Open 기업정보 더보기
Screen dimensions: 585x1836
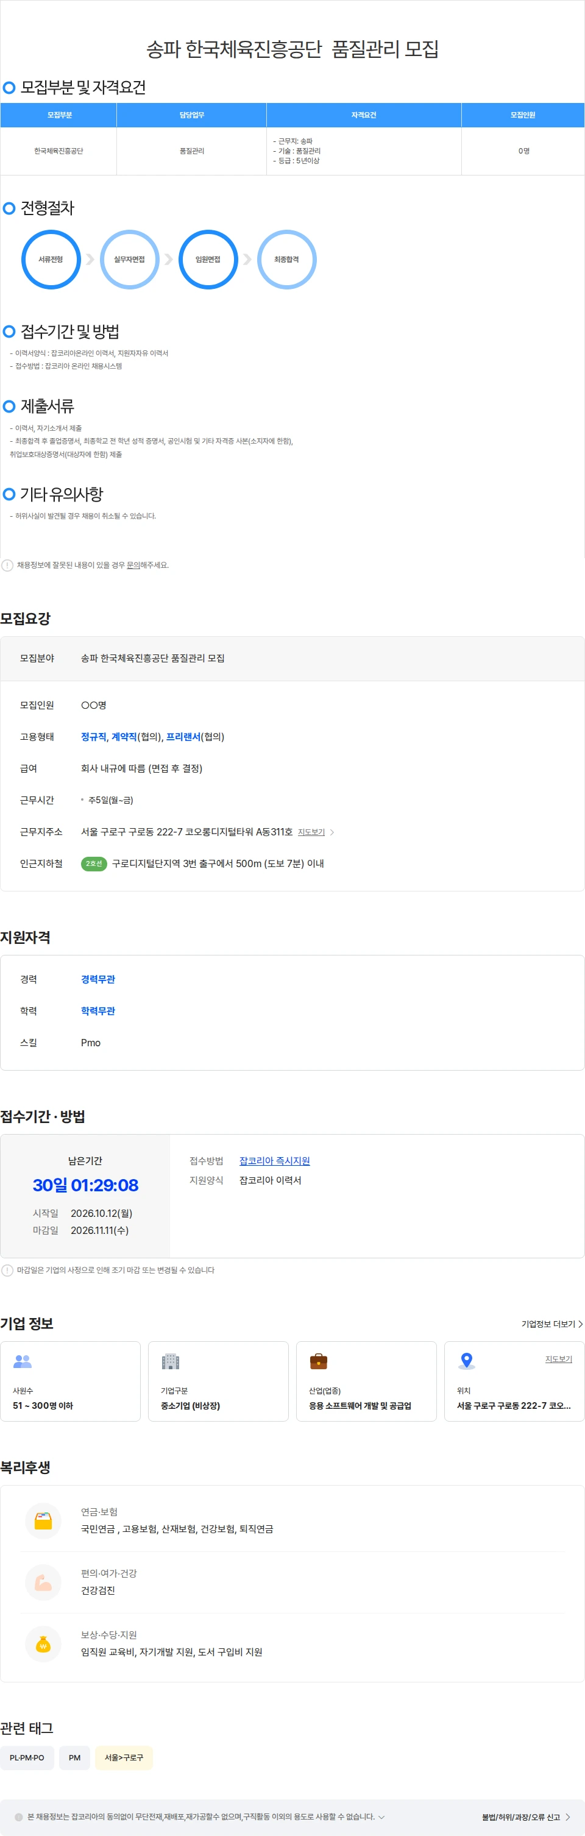coord(552,1324)
